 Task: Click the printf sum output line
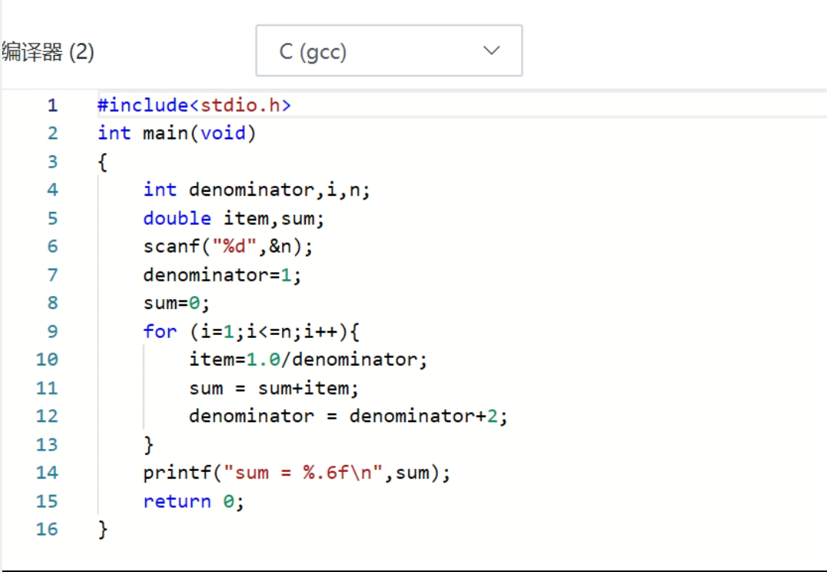pyautogui.click(x=297, y=473)
